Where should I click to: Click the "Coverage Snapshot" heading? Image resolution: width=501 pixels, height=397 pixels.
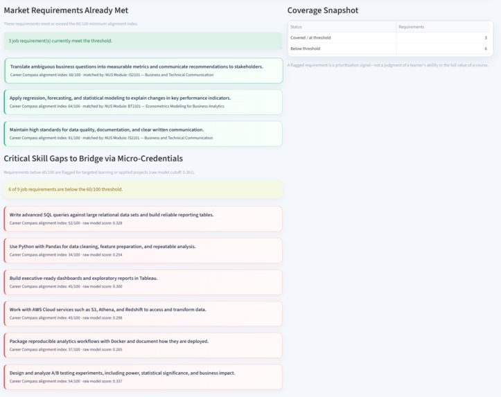coord(323,10)
